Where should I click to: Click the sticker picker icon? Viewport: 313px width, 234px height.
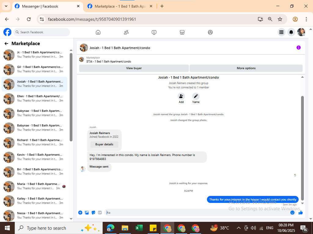[x=94, y=212]
